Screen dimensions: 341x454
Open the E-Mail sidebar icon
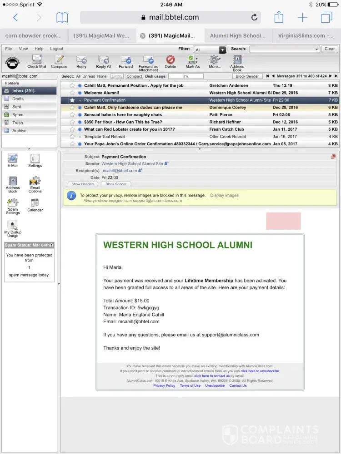(x=13, y=161)
